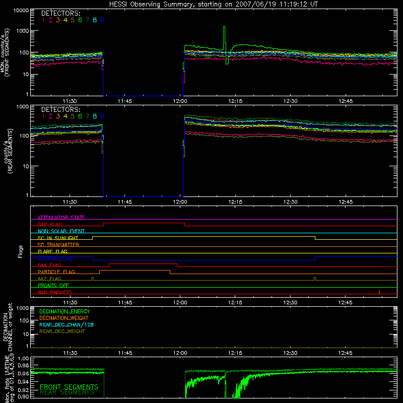Screen dimensions: 403x403
Task: Click the NON SOLAR EVENT flag label
Action: tap(61, 231)
